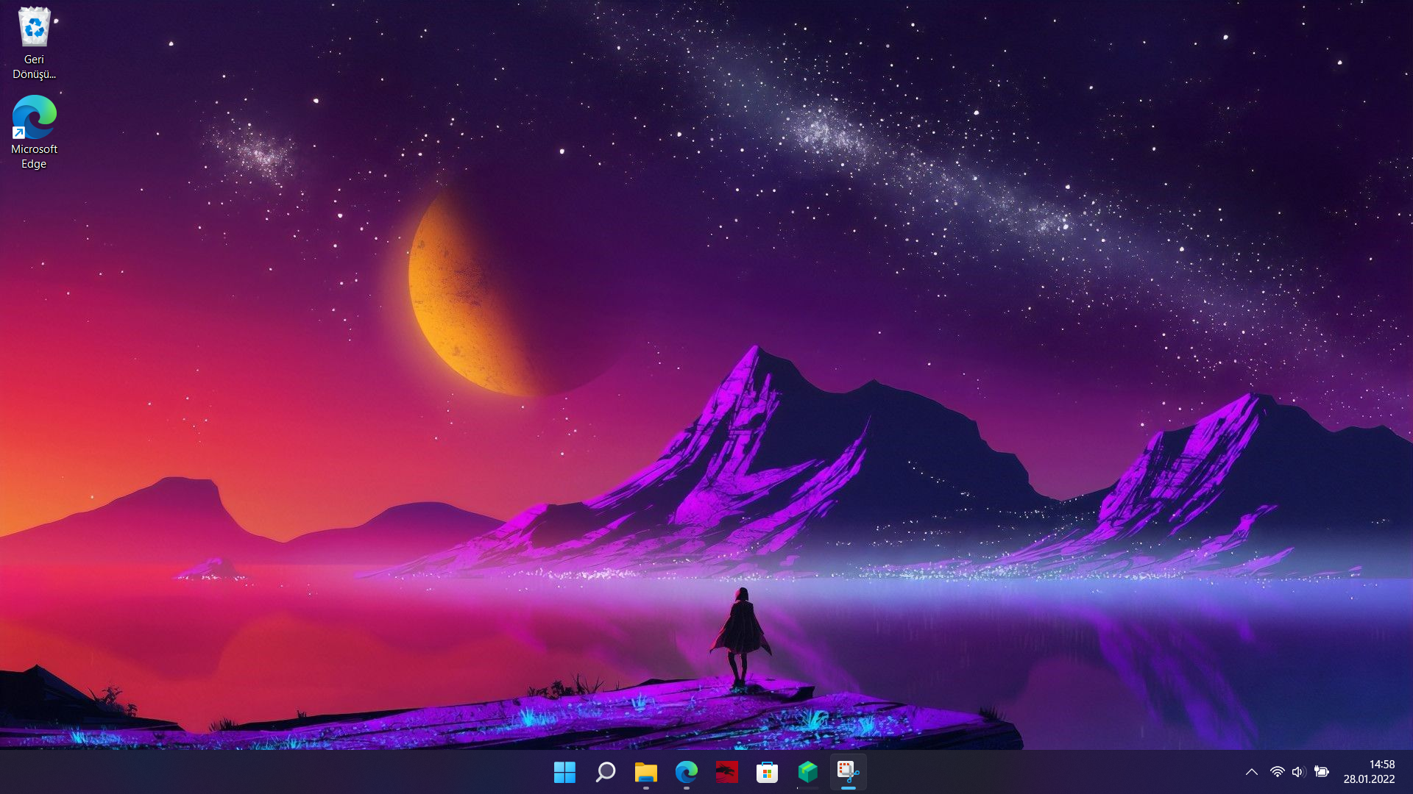Viewport: 1413px width, 794px height.
Task: Open Microsoft Edge from the taskbar
Action: [x=686, y=772]
